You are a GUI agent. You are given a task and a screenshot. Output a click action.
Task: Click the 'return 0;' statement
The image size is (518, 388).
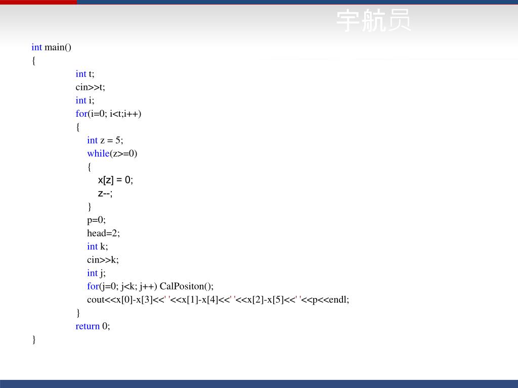(x=93, y=326)
